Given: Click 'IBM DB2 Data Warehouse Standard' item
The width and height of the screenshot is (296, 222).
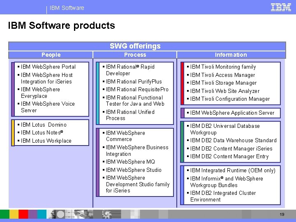Looking at the screenshot, I should pyautogui.click(x=234, y=141).
